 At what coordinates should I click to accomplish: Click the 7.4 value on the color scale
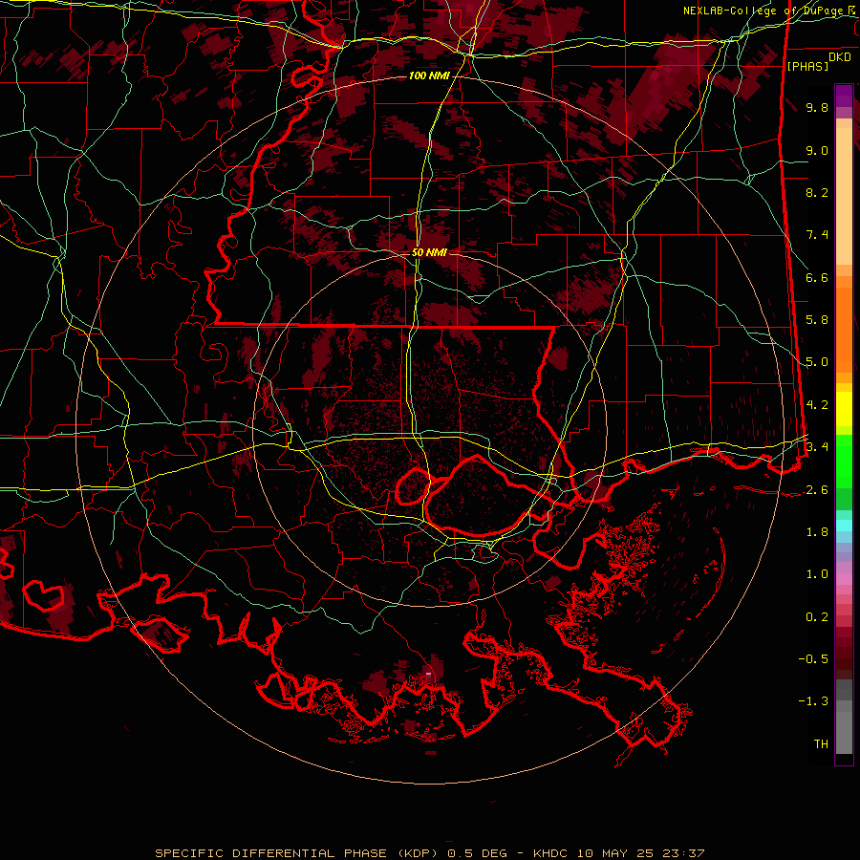817,235
